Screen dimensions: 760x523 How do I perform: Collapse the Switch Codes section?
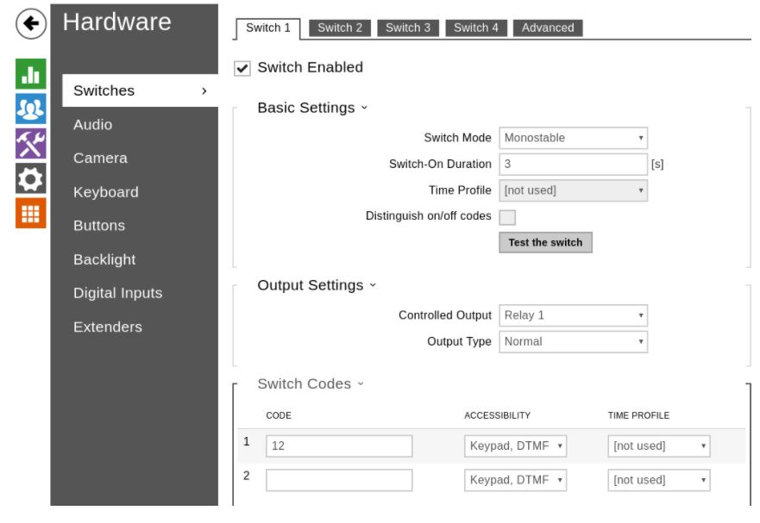[311, 384]
